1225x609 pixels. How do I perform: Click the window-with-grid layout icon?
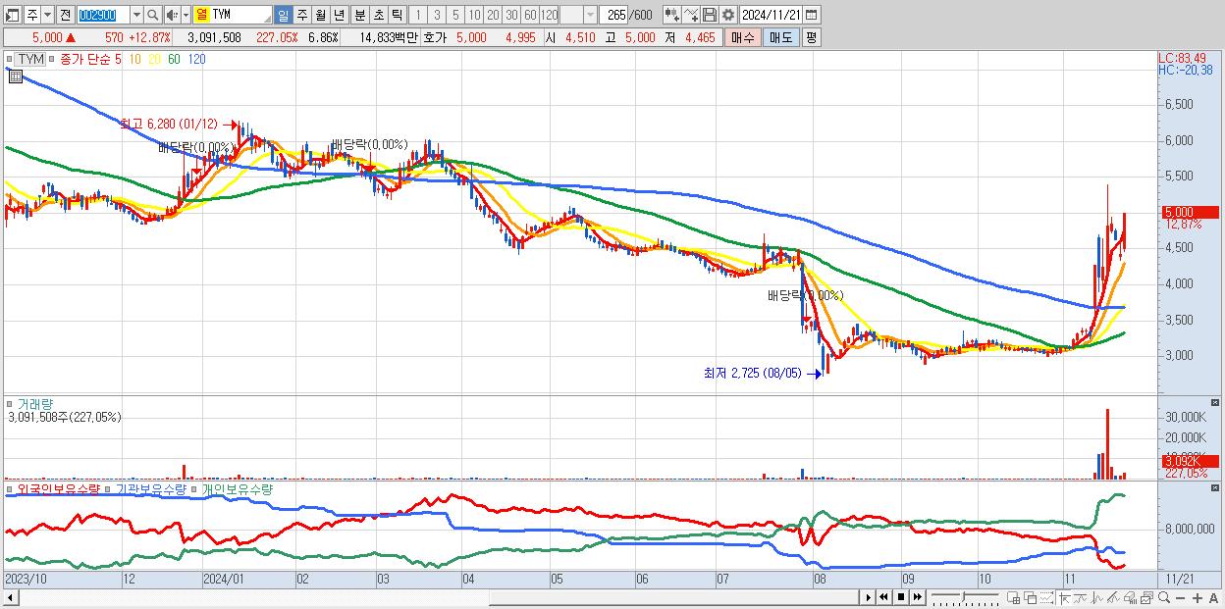(1014, 597)
